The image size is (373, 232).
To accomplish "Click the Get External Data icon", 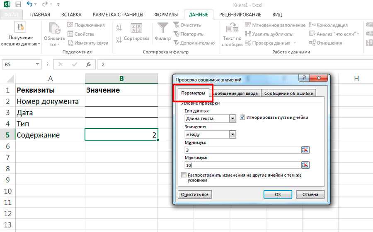I will (20, 28).
